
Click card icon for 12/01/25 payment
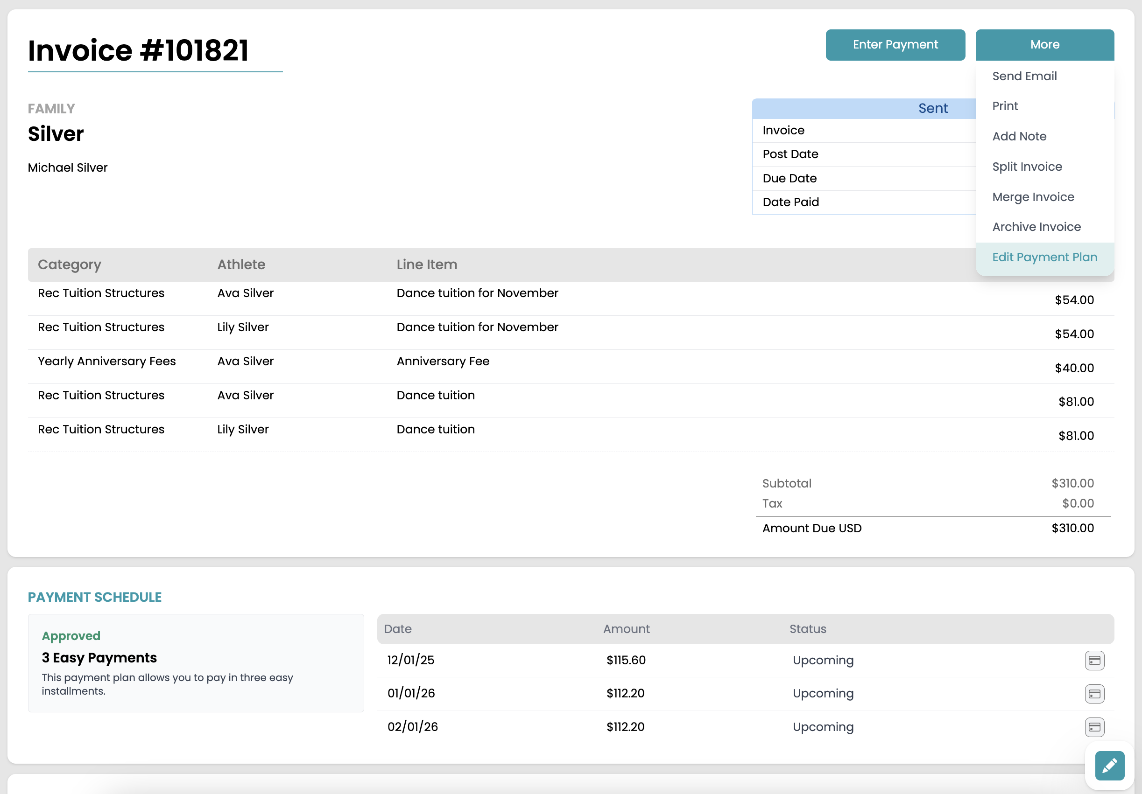pos(1094,660)
